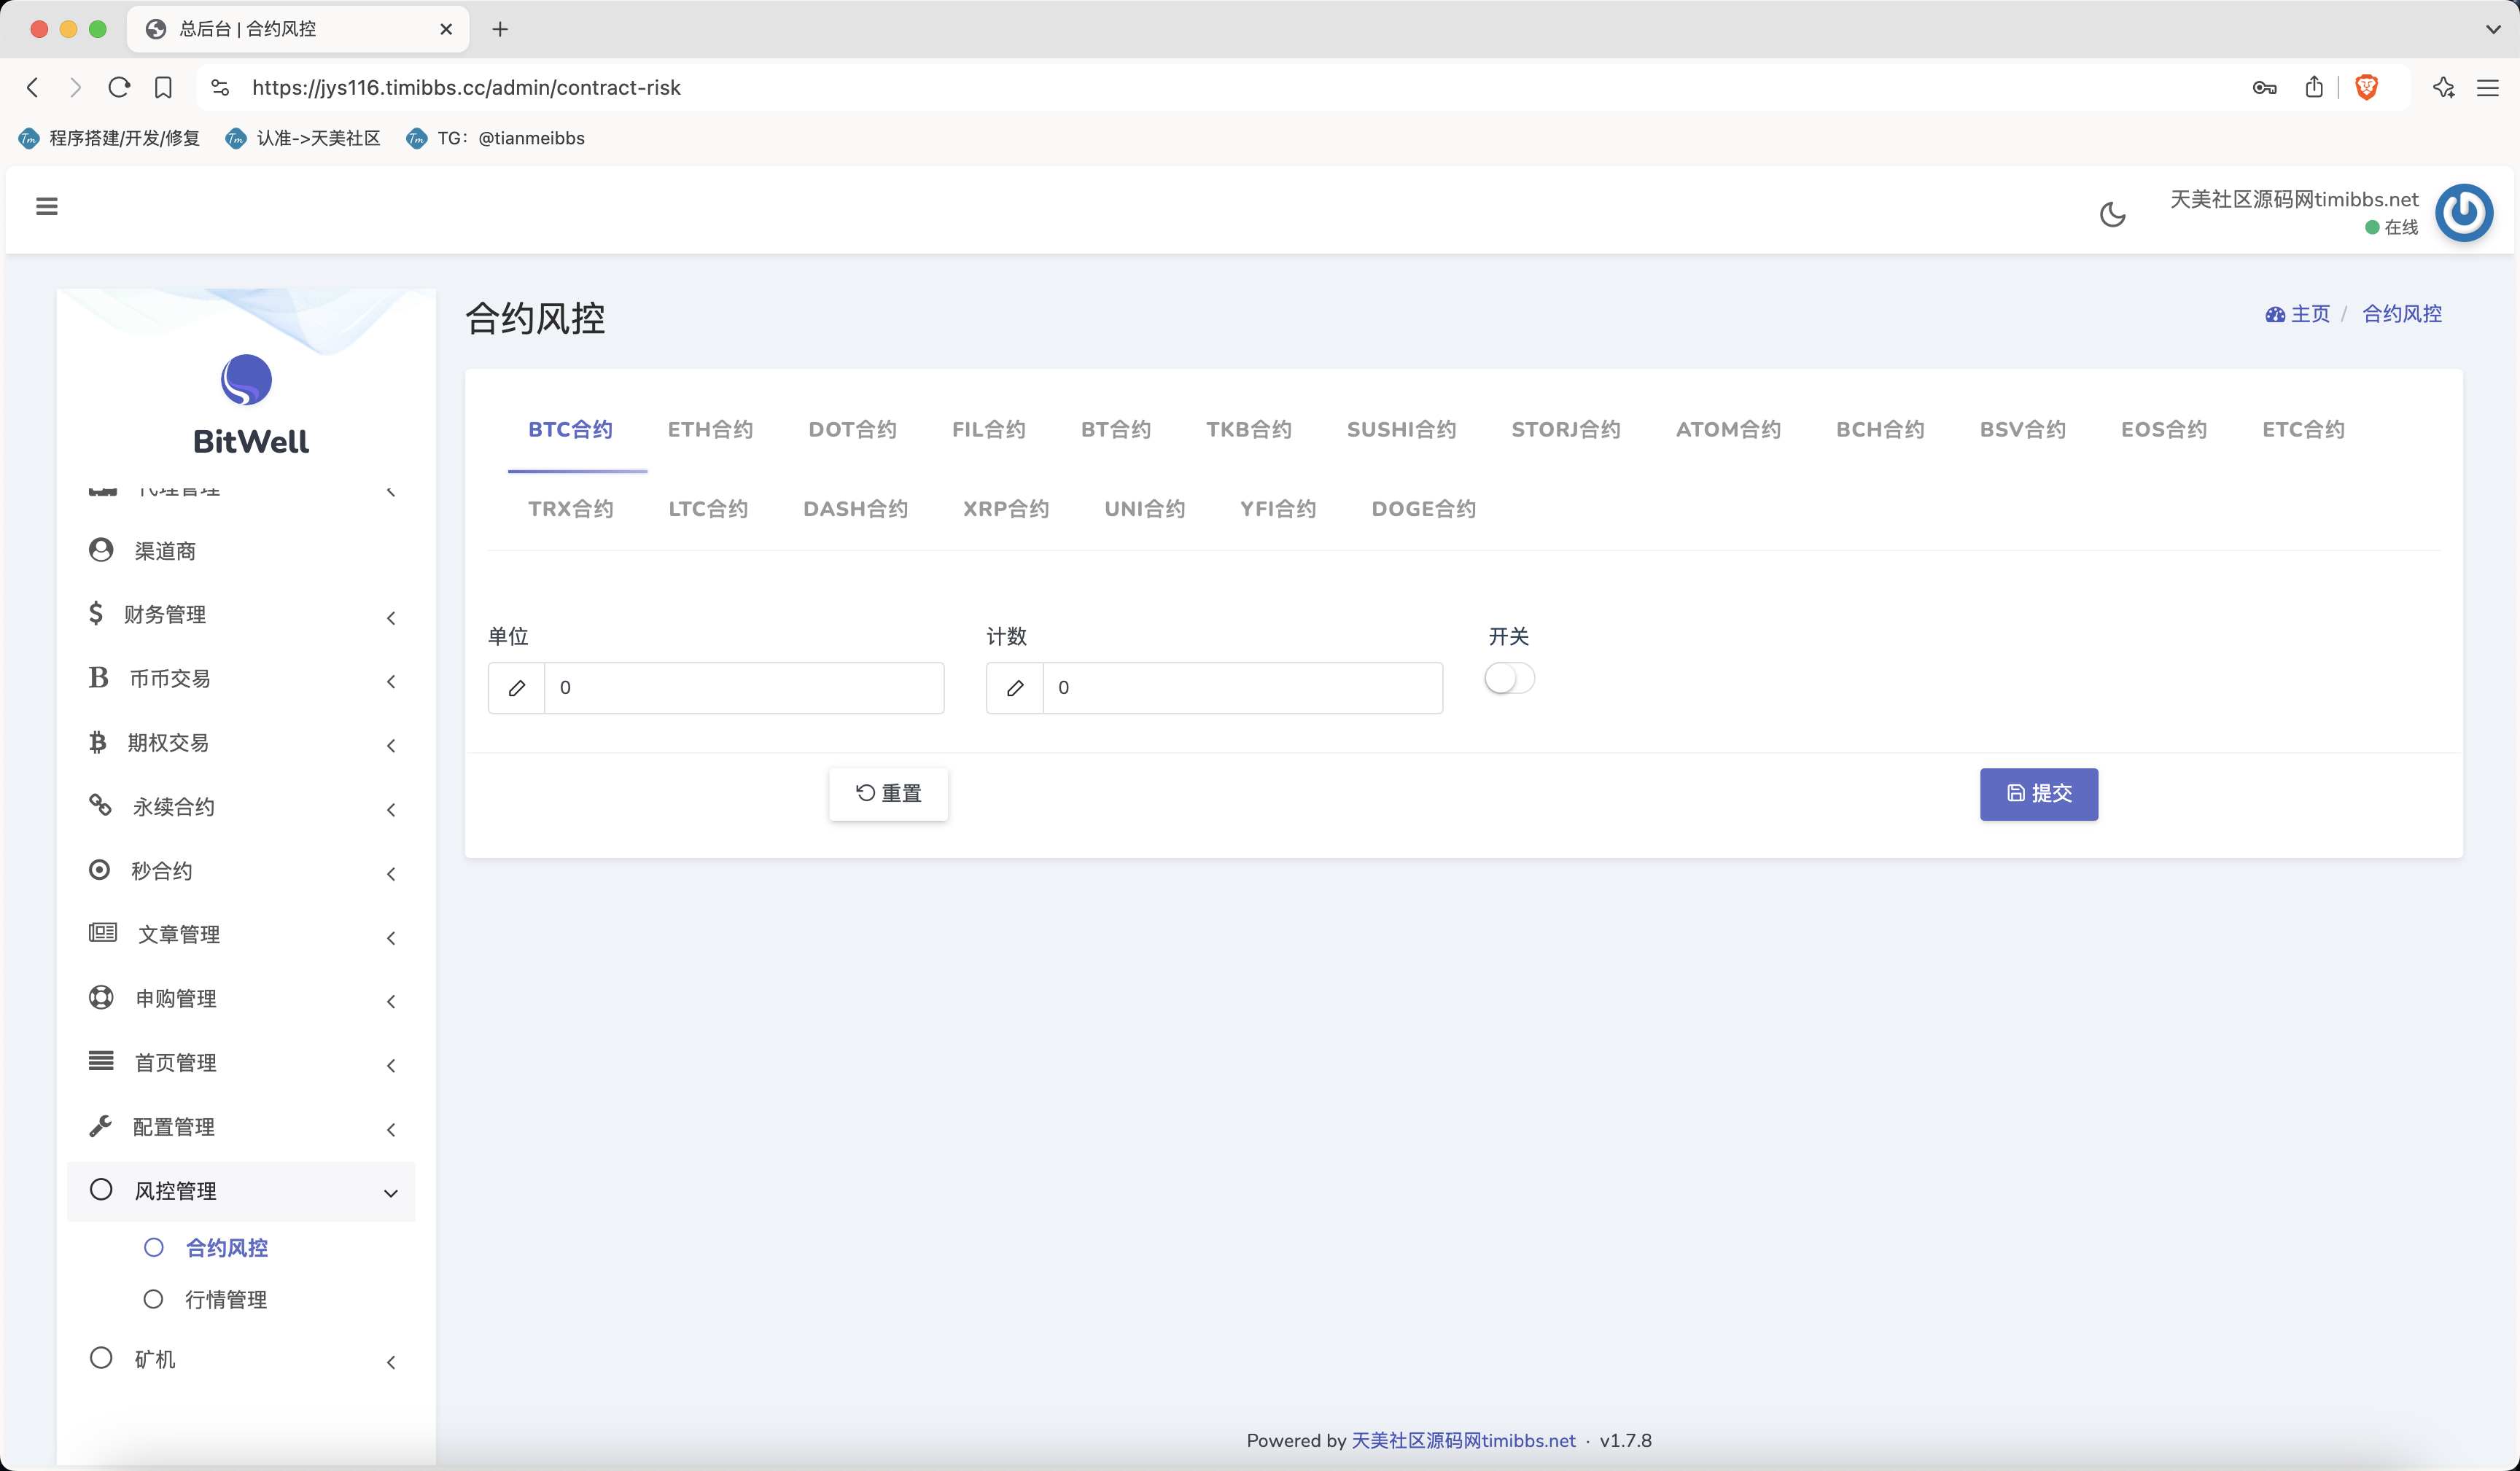The width and height of the screenshot is (2520, 1471).
Task: Open footer link 天美社区源码网timibbs.net
Action: (1463, 1440)
